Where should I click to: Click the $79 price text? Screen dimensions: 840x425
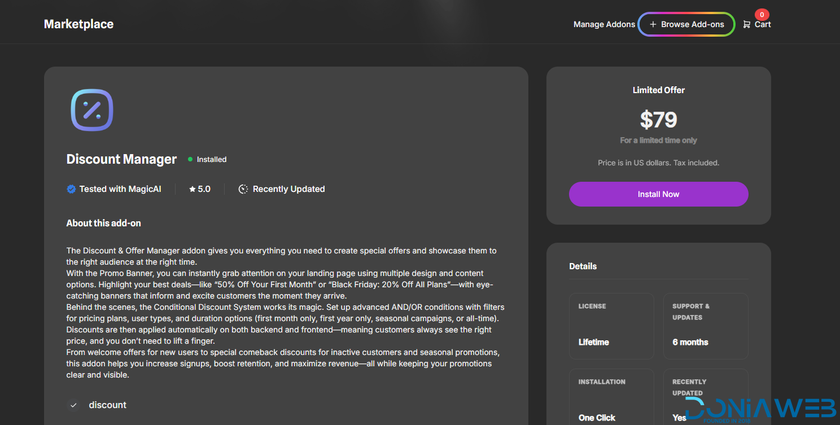pyautogui.click(x=658, y=120)
